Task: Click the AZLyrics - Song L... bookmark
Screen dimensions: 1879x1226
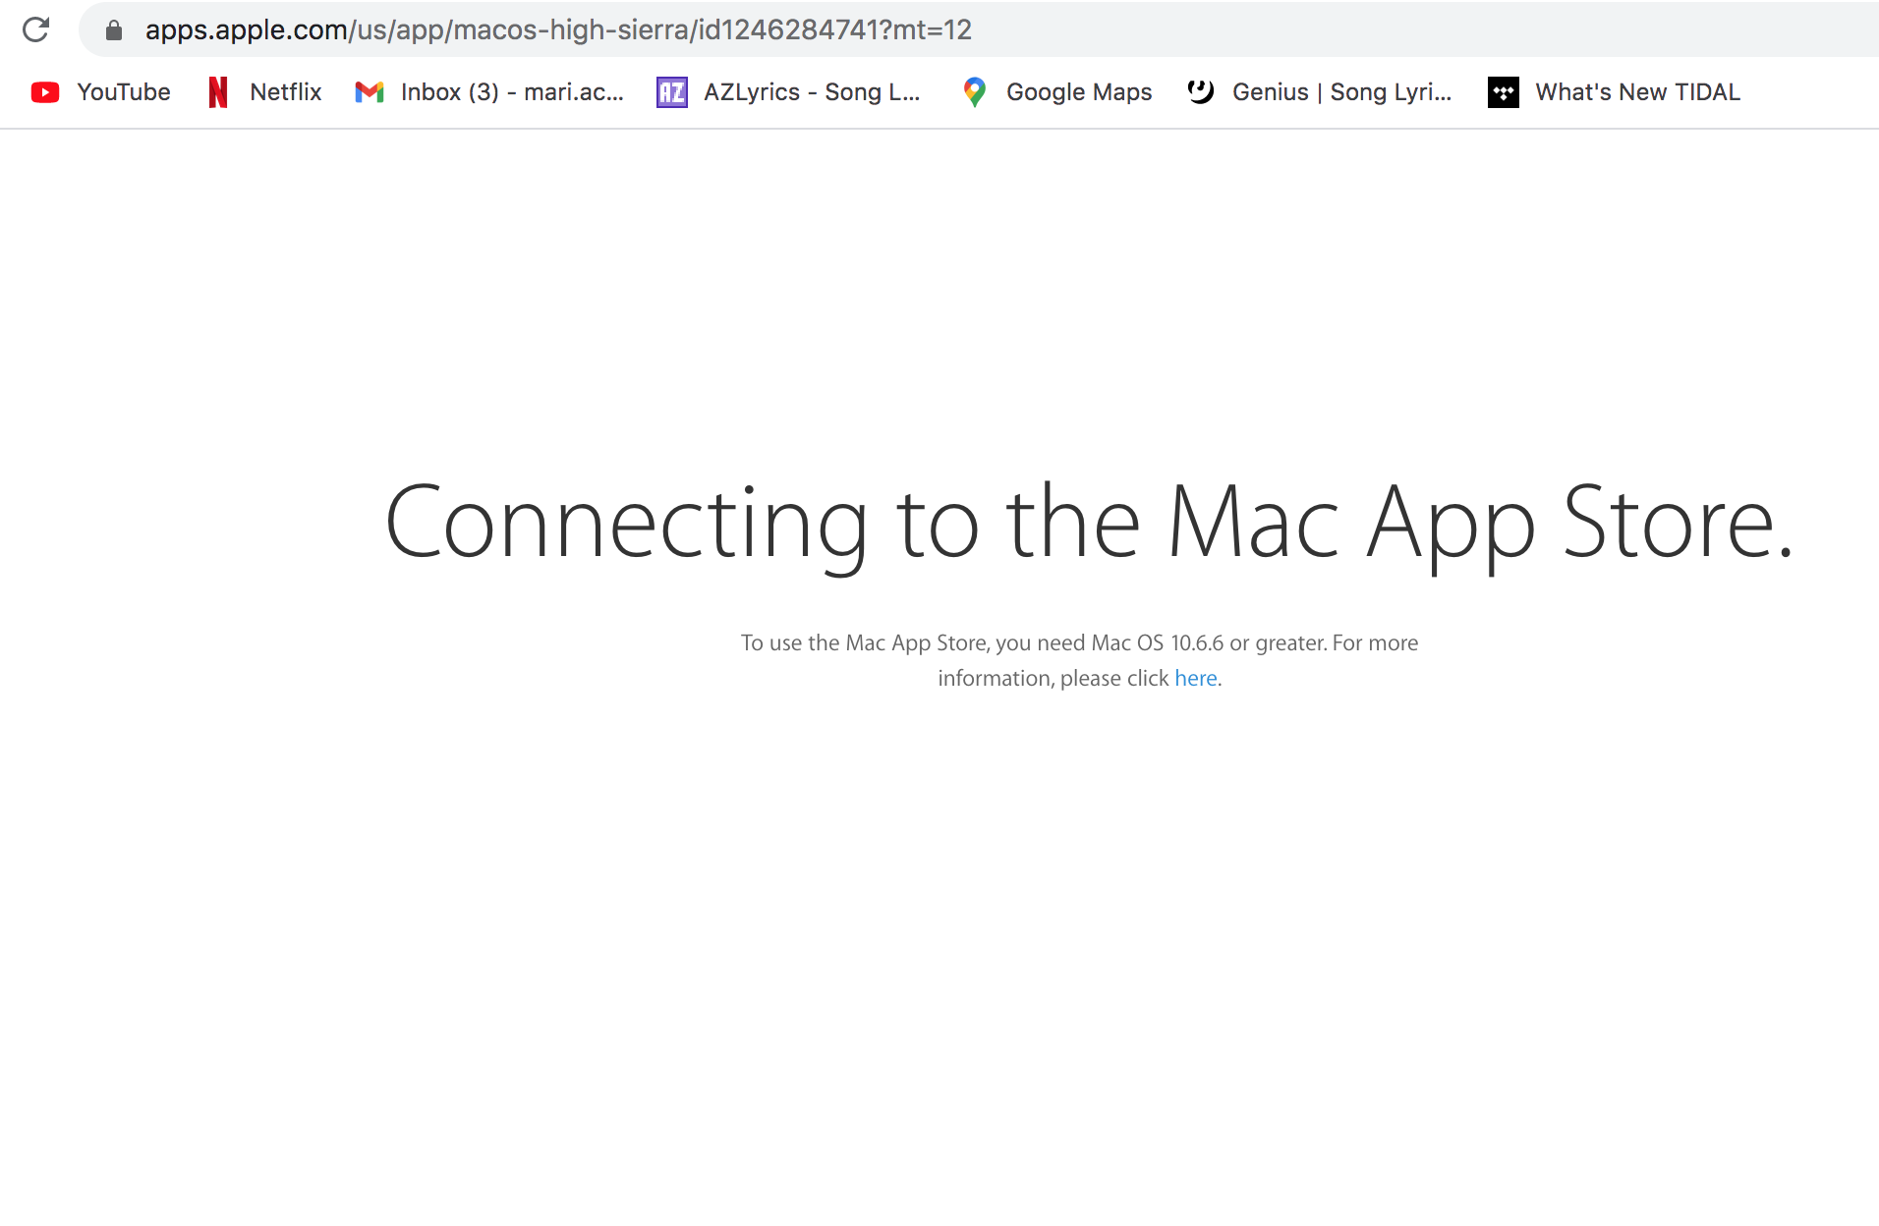Action: tap(814, 91)
